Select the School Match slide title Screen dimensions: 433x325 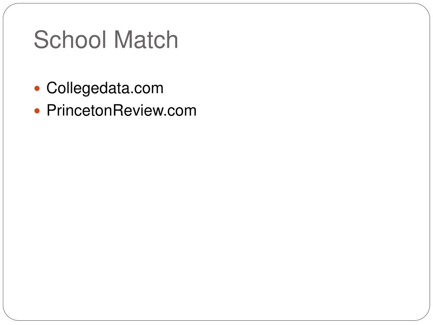(106, 39)
